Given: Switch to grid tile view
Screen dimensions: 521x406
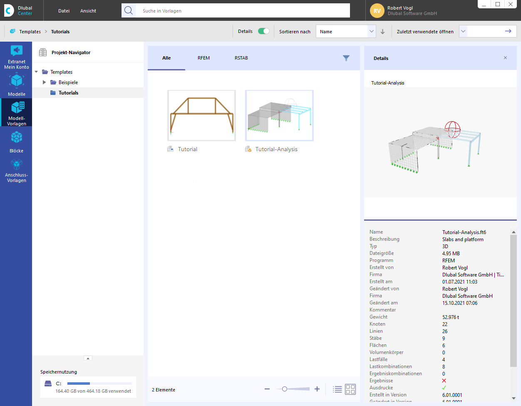Looking at the screenshot, I should click(x=350, y=389).
